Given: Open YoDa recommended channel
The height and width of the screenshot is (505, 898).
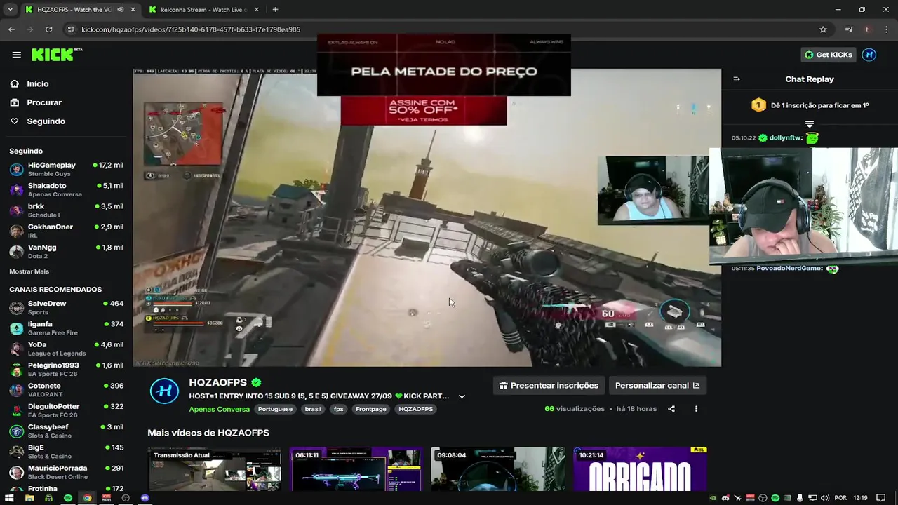Looking at the screenshot, I should pos(66,349).
